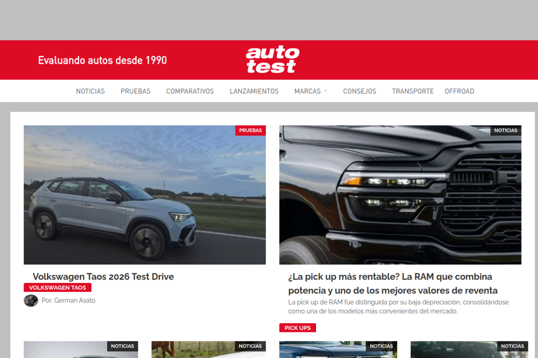Viewport: 538px width, 358px height.
Task: Open the Volkswagen Taos article photo
Action: click(145, 195)
